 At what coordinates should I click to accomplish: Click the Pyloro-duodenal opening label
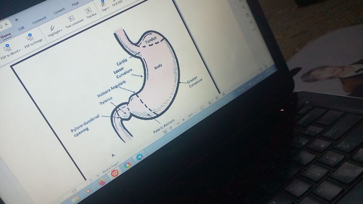85,126
